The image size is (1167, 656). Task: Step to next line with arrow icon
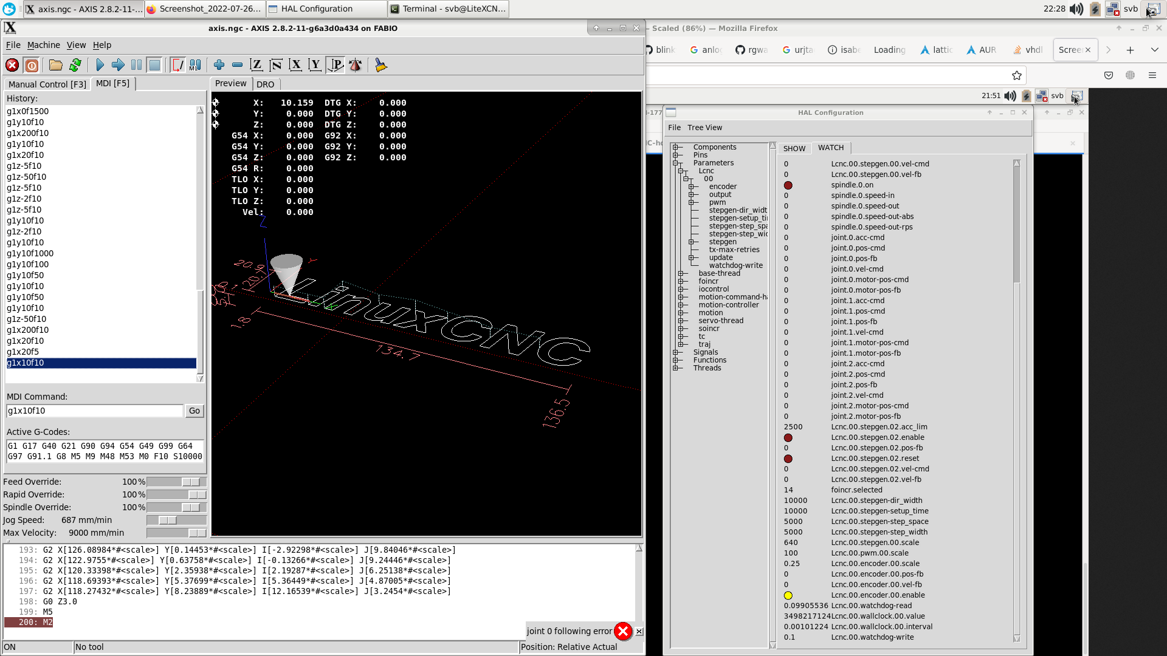(118, 65)
